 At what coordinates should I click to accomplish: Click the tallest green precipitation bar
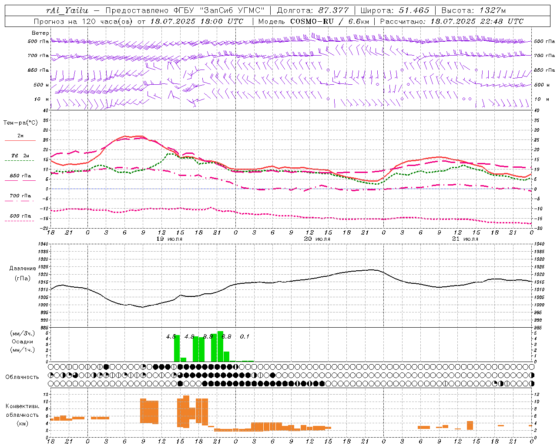[220, 346]
